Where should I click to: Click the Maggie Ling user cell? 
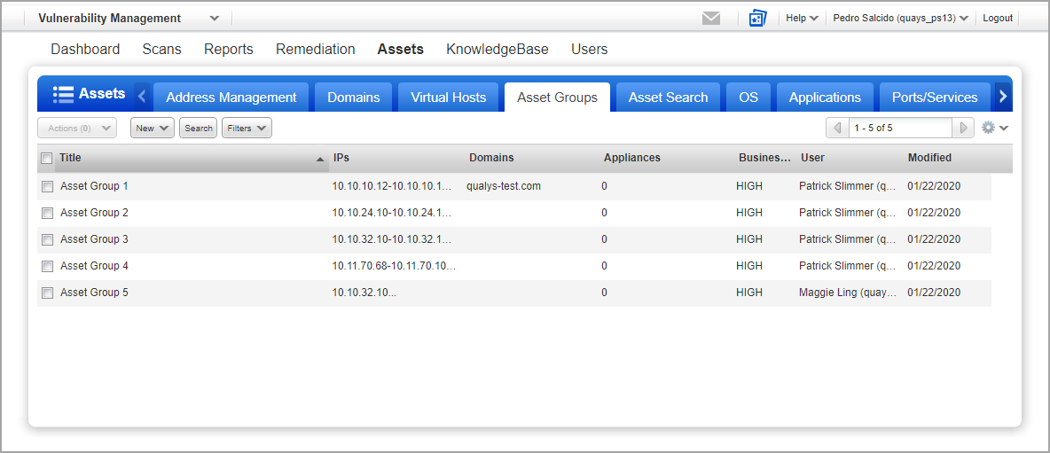coord(847,293)
